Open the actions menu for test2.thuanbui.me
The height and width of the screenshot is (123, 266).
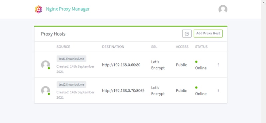[218, 91]
